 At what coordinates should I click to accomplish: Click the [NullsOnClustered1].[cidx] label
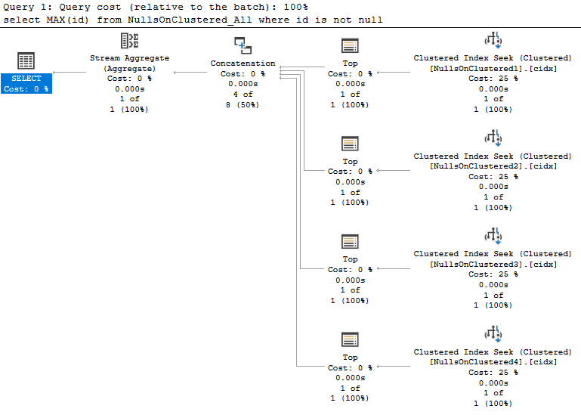(x=493, y=68)
